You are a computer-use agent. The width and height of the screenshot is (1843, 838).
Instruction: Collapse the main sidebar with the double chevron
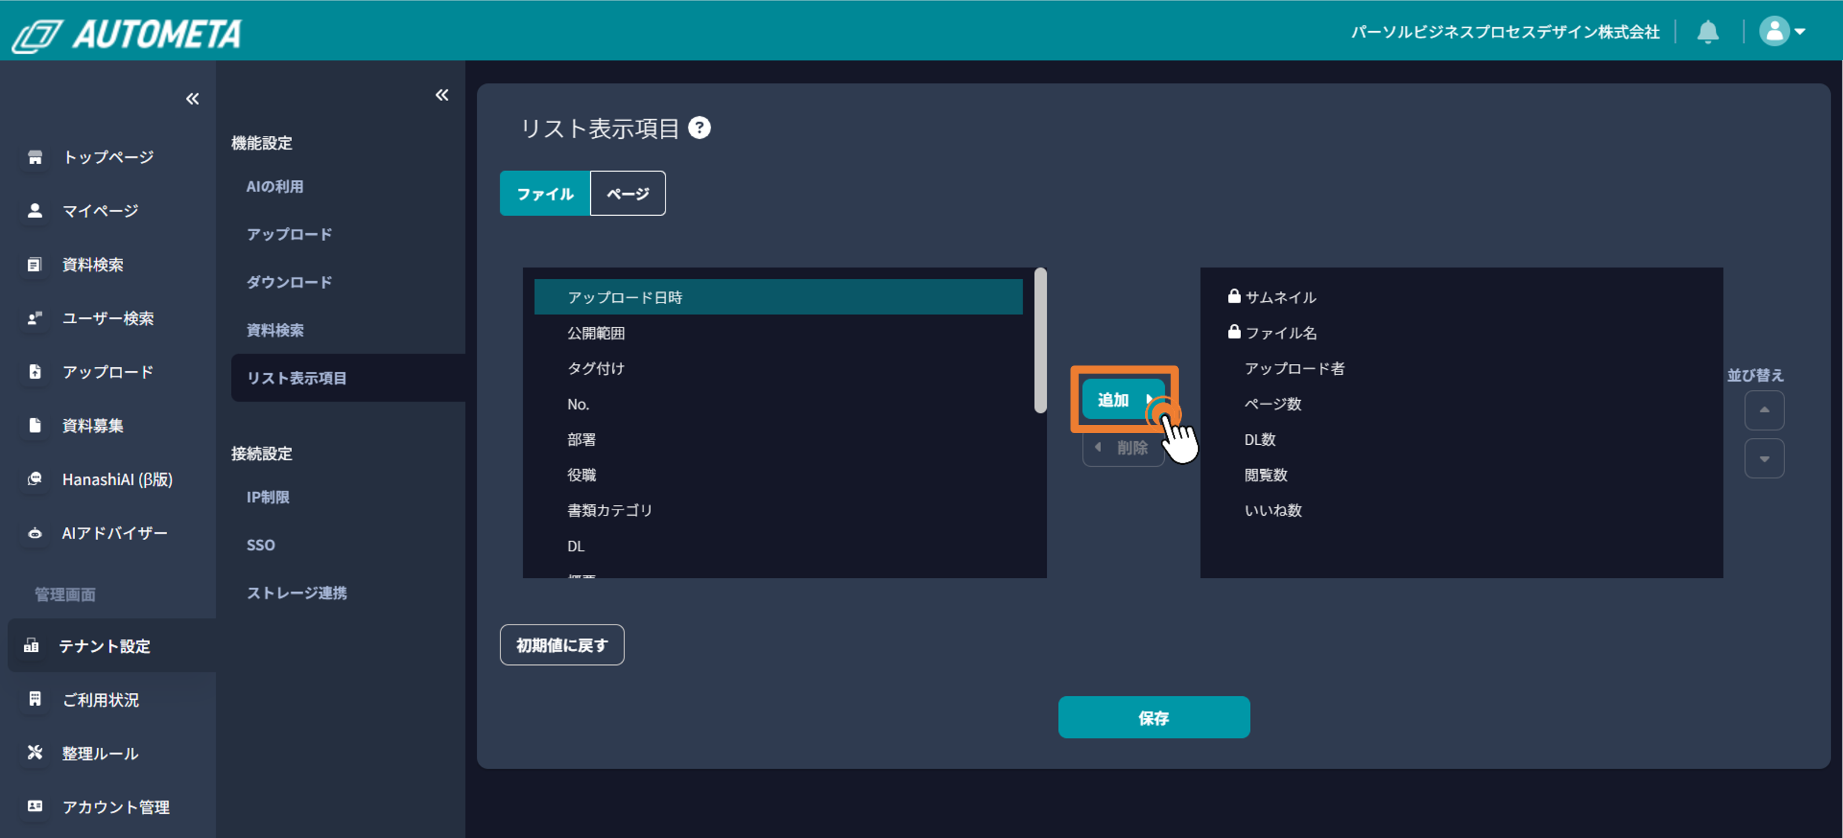[193, 99]
